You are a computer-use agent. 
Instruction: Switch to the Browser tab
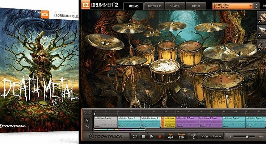tap(154, 6)
